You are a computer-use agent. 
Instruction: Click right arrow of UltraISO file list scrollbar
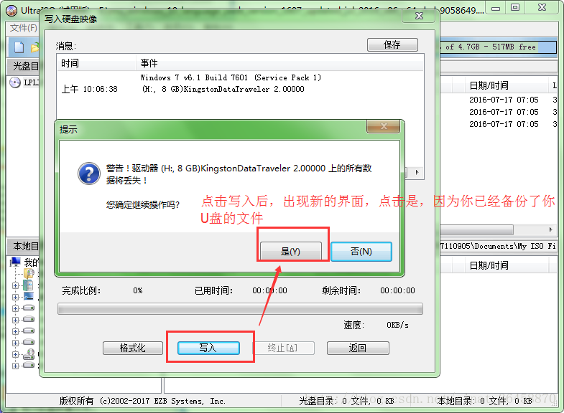coord(550,229)
